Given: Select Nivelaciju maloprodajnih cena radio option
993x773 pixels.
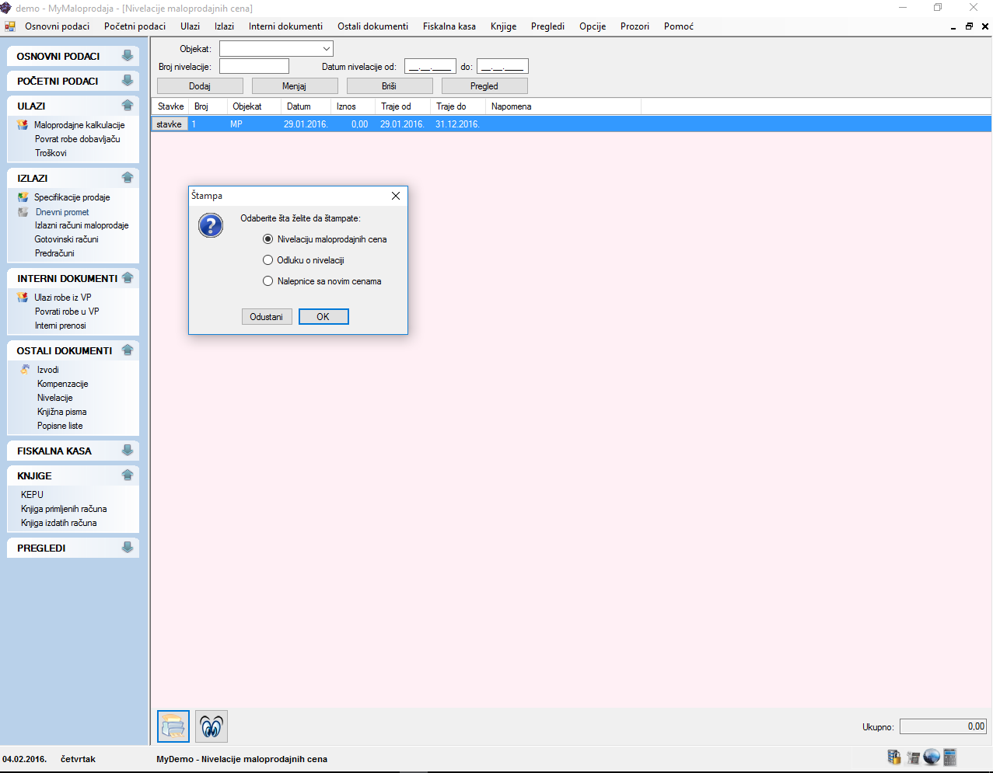Looking at the screenshot, I should pos(268,239).
